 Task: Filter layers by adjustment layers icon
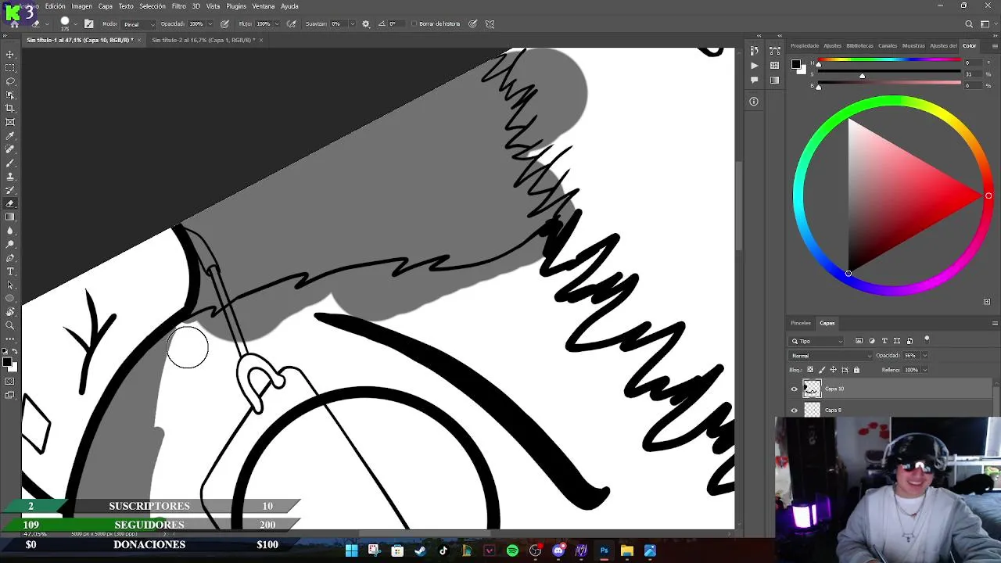(872, 341)
